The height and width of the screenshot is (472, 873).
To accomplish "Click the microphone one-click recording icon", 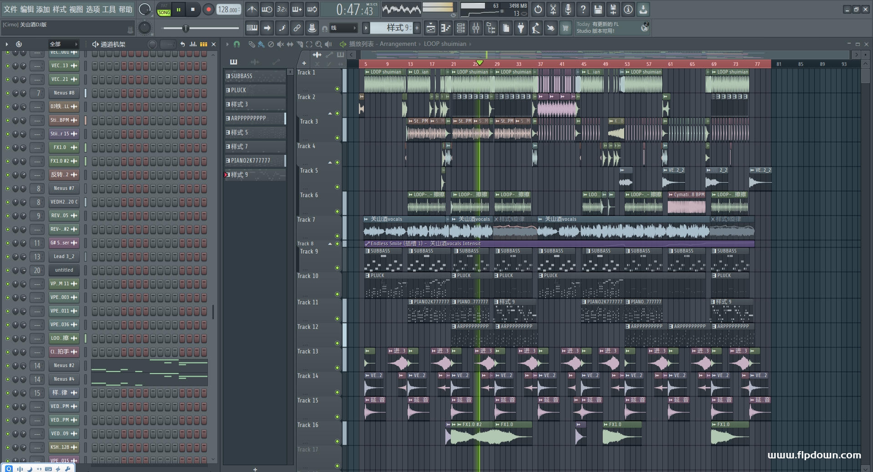I will [568, 10].
